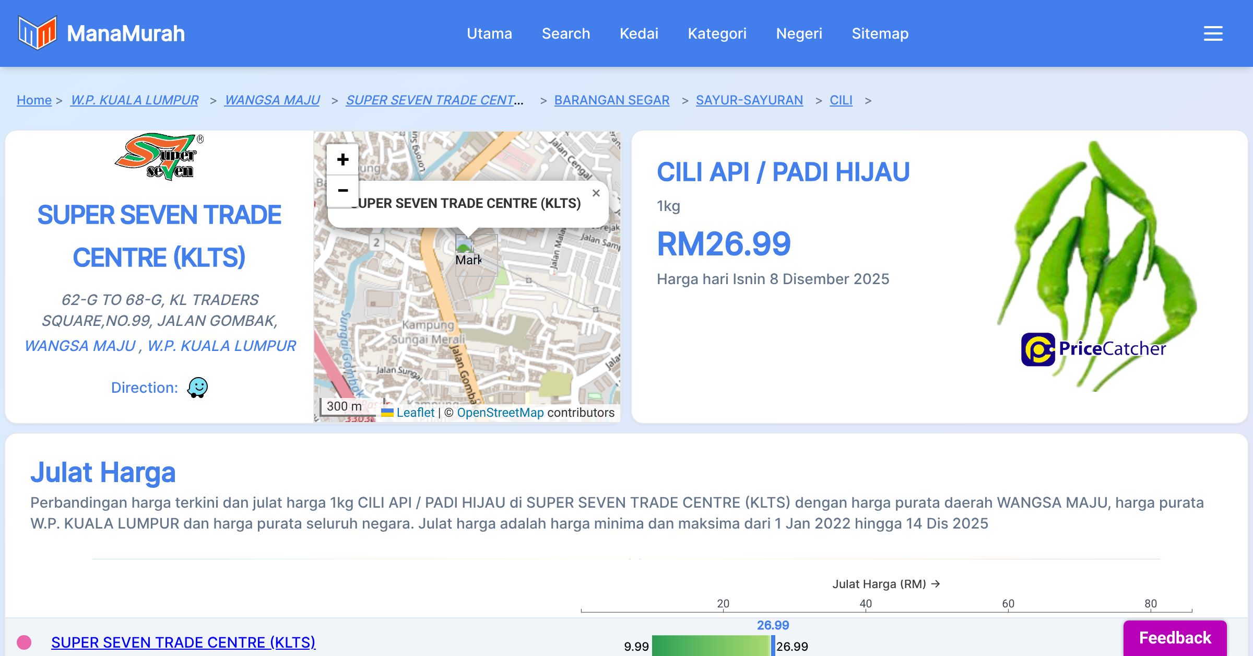The width and height of the screenshot is (1253, 656).
Task: Click the ManaMurah logo icon
Action: pos(37,33)
